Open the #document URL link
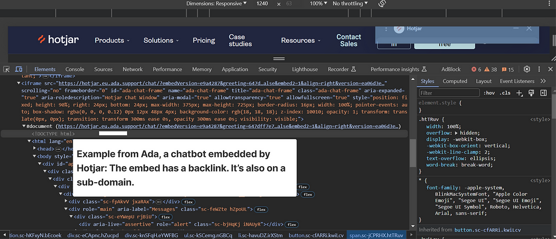Viewport: 556px width, 239px height. tap(229, 126)
